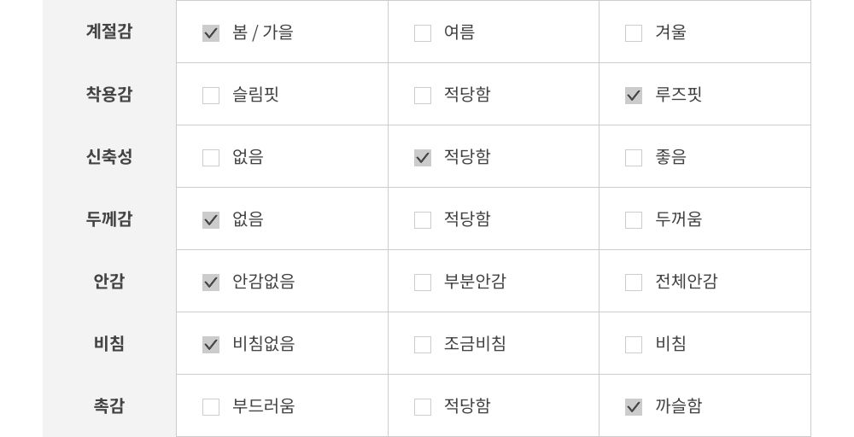Screen dimensions: 854x437
Task: Check the 부드러움 texture checkbox
Action: click(211, 407)
